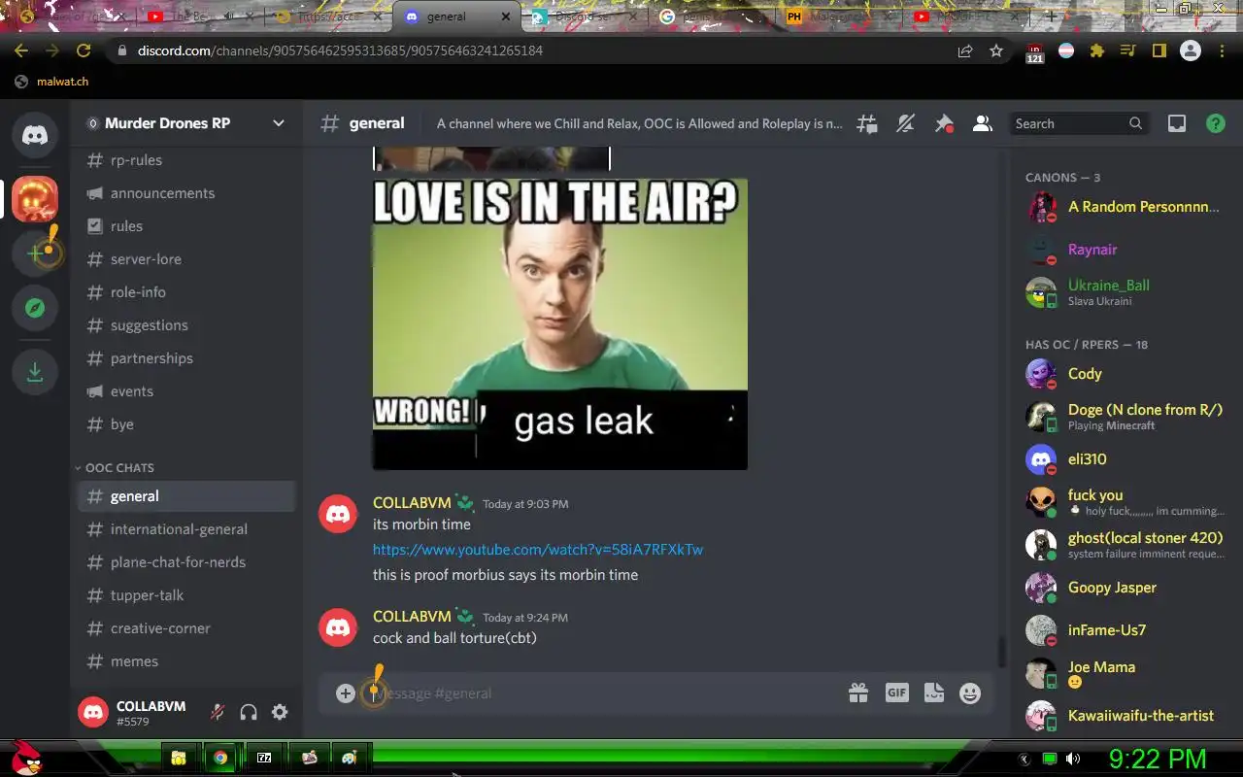
Task: Click the Download Apps icon
Action: pyautogui.click(x=35, y=372)
